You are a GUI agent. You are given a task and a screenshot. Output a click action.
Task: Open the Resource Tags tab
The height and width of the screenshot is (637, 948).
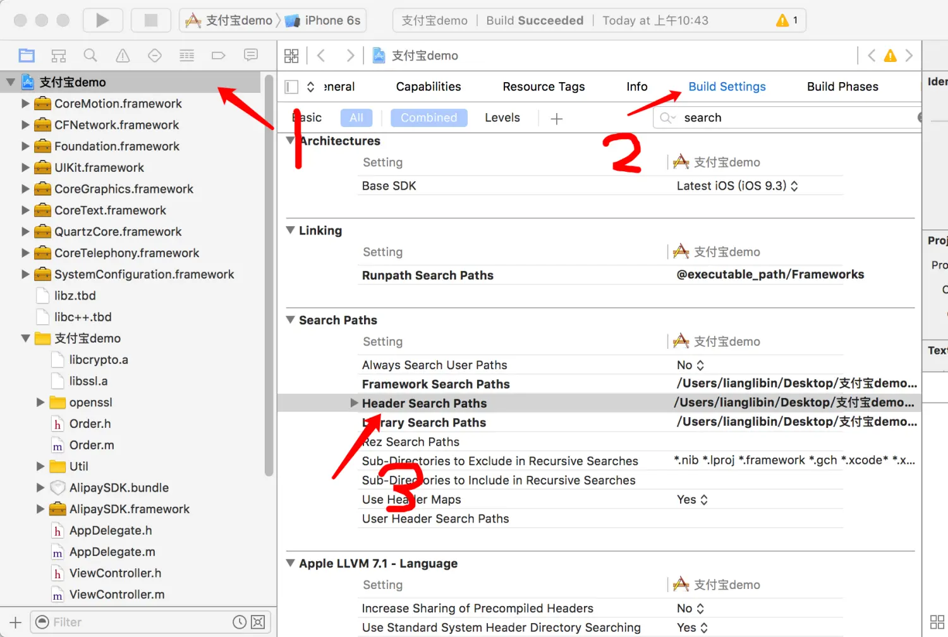(544, 87)
